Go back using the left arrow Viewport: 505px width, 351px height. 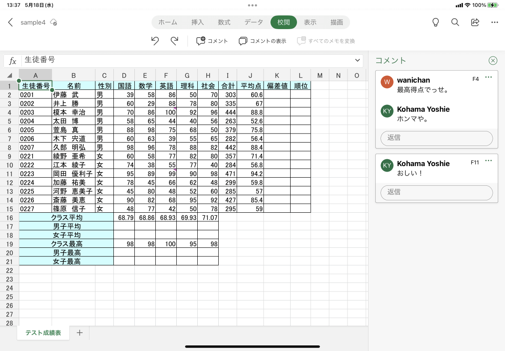click(x=10, y=22)
